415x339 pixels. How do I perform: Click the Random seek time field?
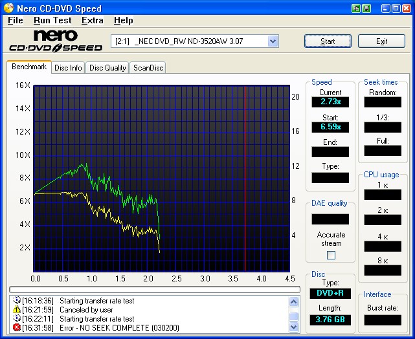[383, 102]
